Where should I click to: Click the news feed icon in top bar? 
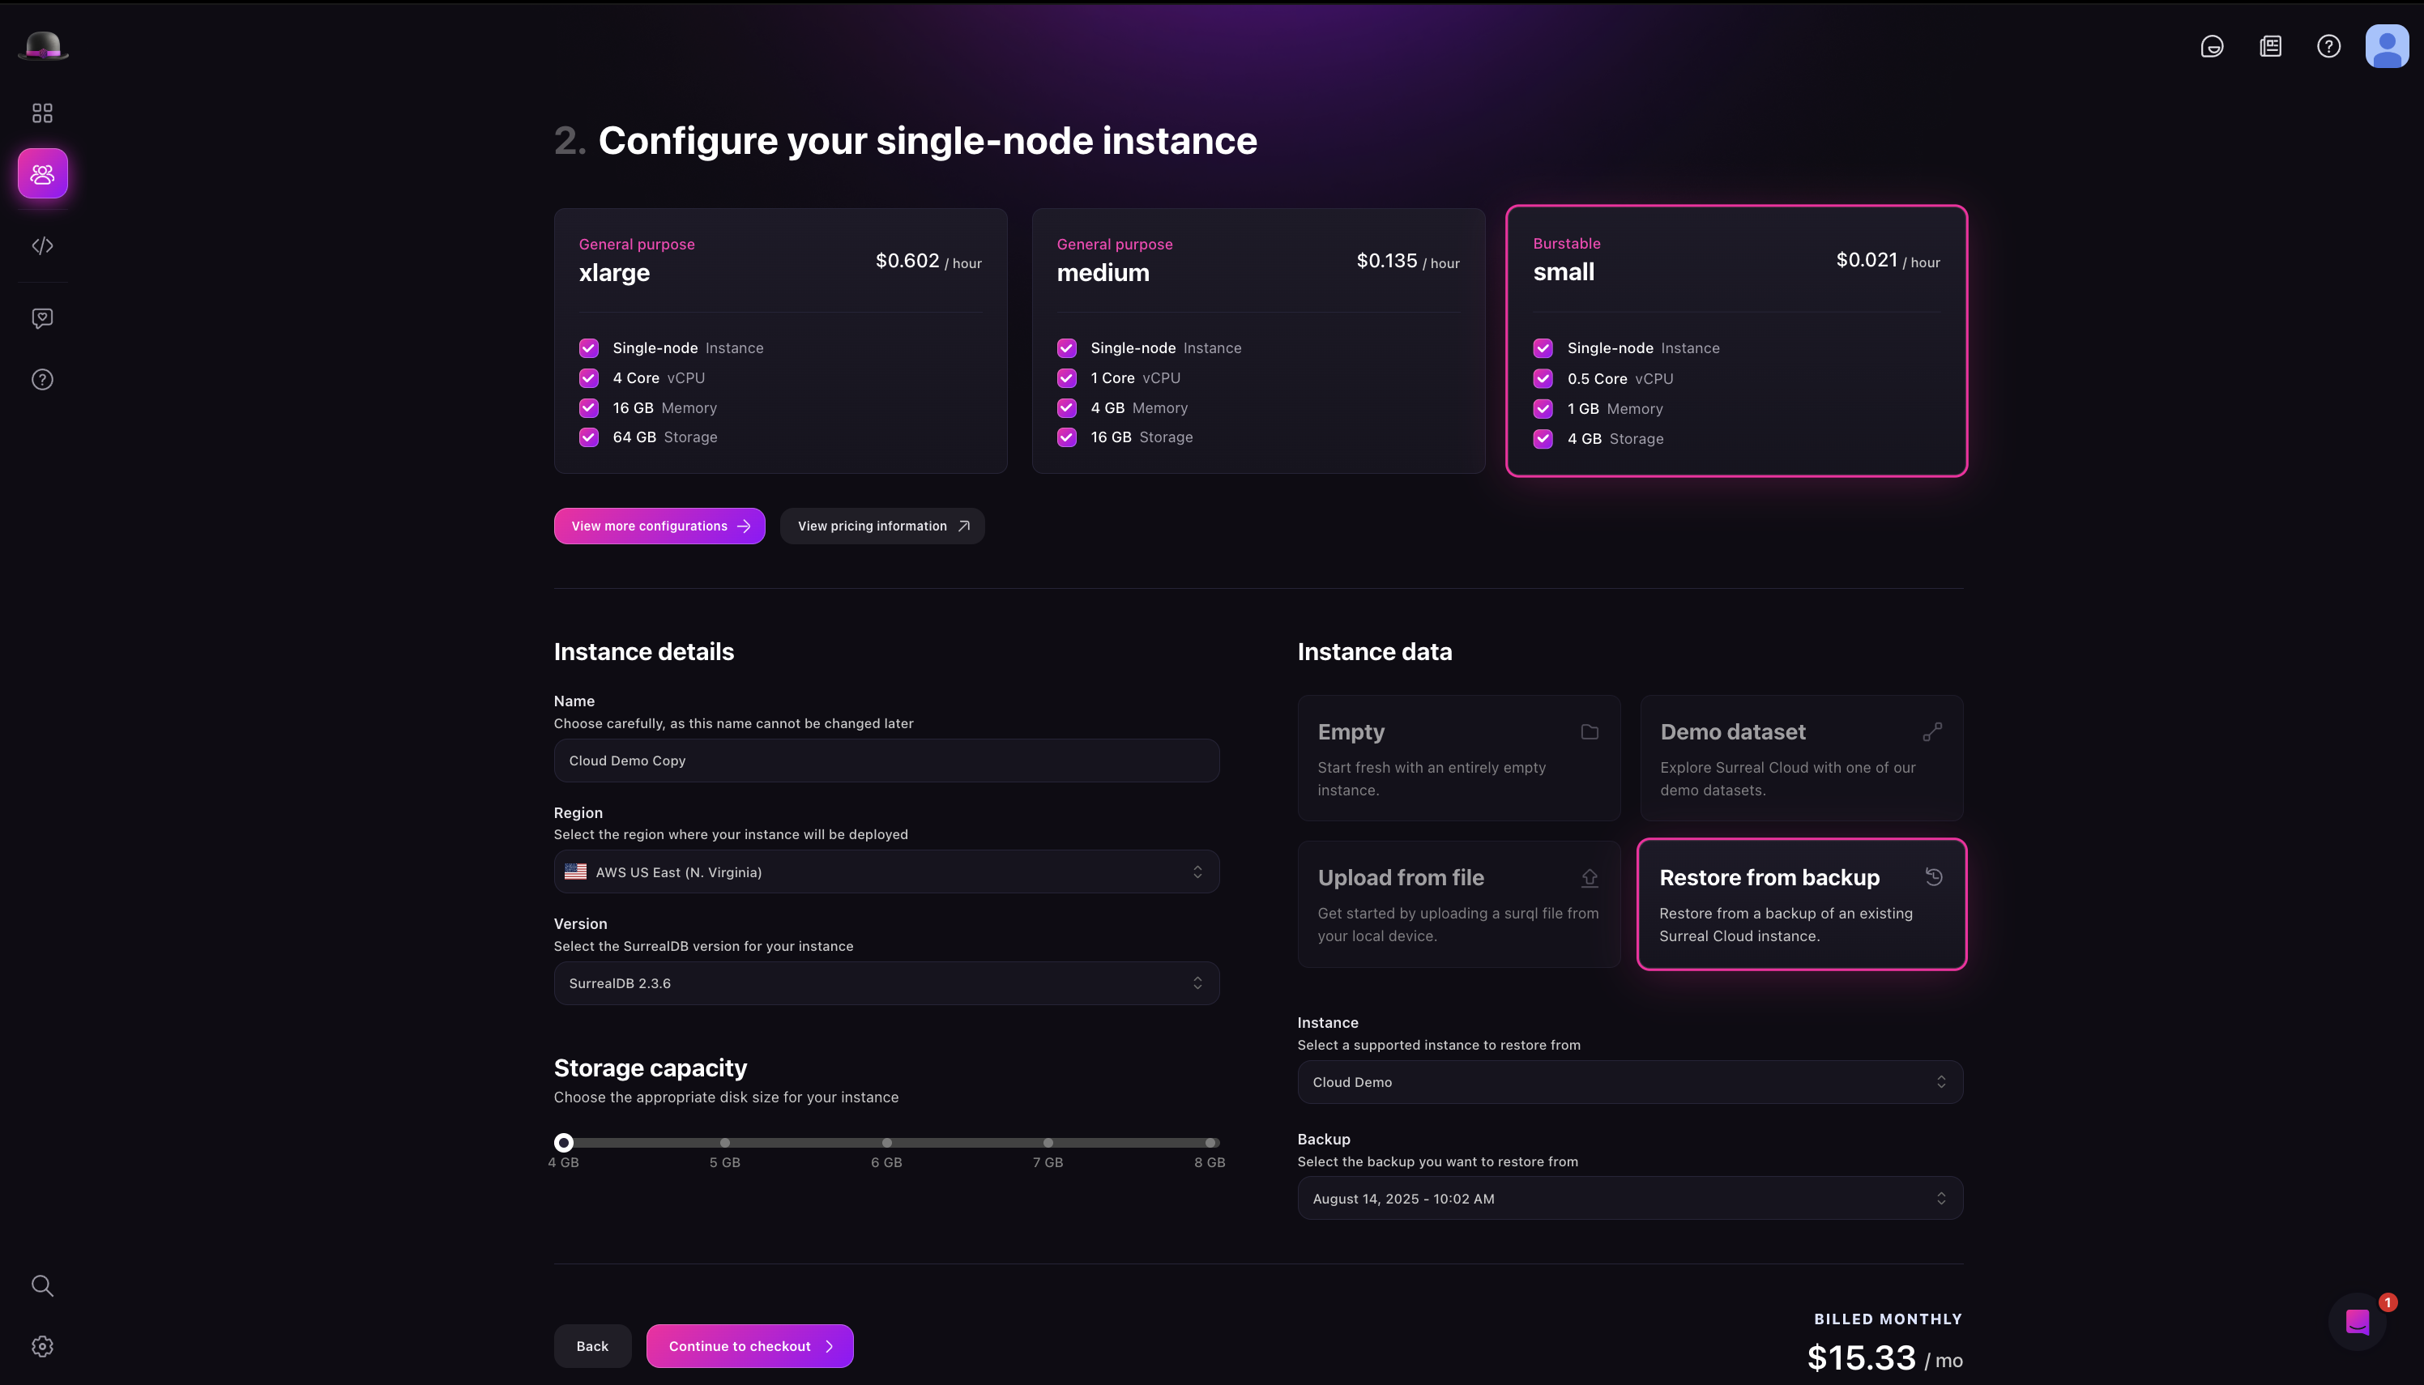2270,45
